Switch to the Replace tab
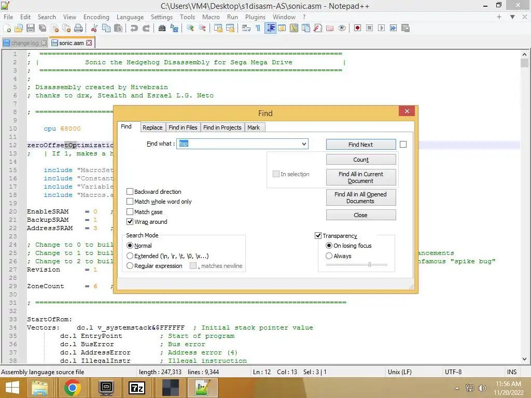 [152, 127]
